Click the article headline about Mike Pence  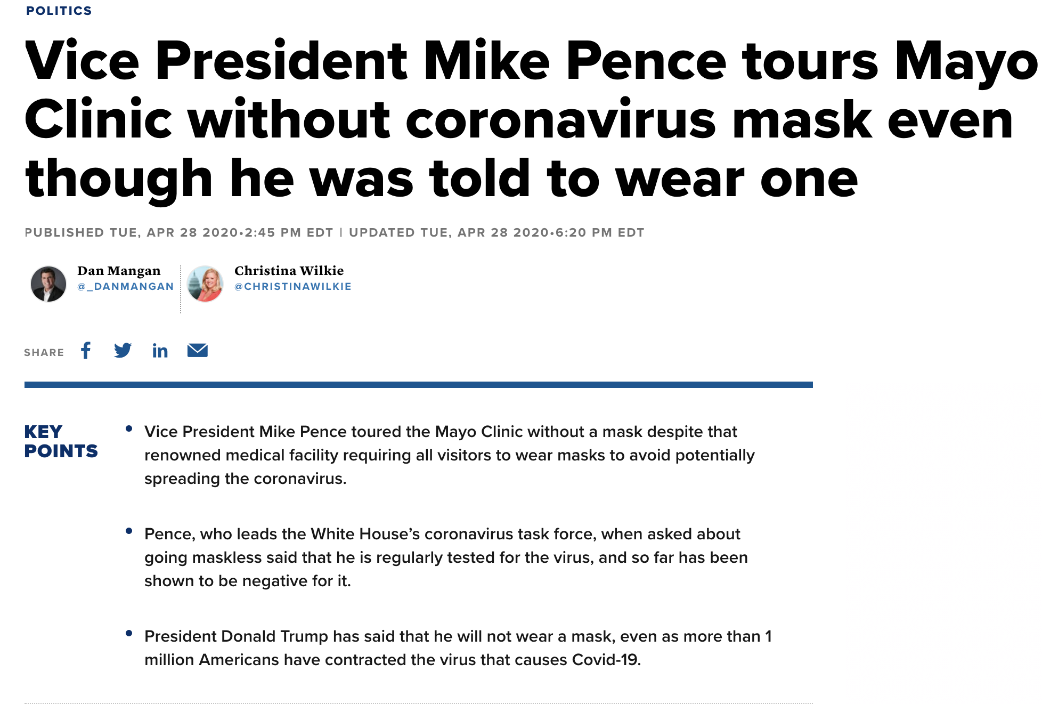tap(531, 119)
